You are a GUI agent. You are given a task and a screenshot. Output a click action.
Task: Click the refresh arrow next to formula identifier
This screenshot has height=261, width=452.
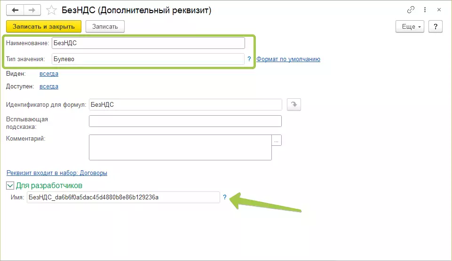pyautogui.click(x=294, y=104)
